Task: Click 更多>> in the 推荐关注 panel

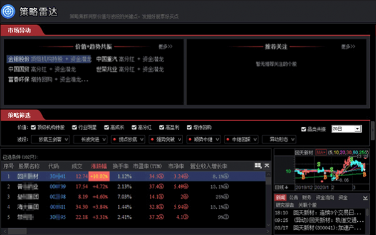Action: coord(348,46)
